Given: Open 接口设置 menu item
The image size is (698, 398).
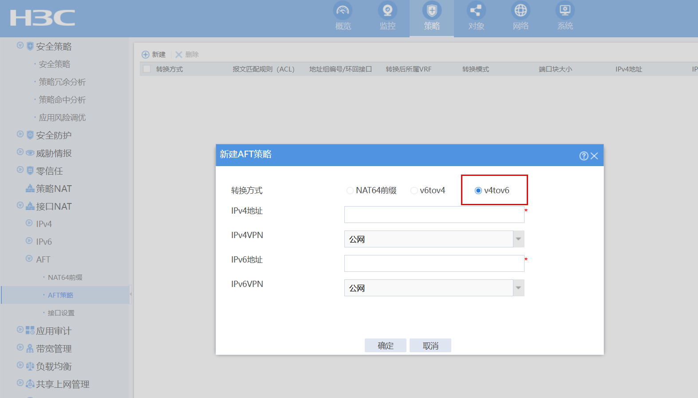Looking at the screenshot, I should click(x=61, y=313).
